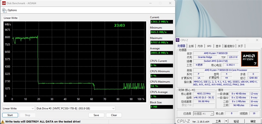Click the TDP value 120.0 W

[x=233, y=57]
